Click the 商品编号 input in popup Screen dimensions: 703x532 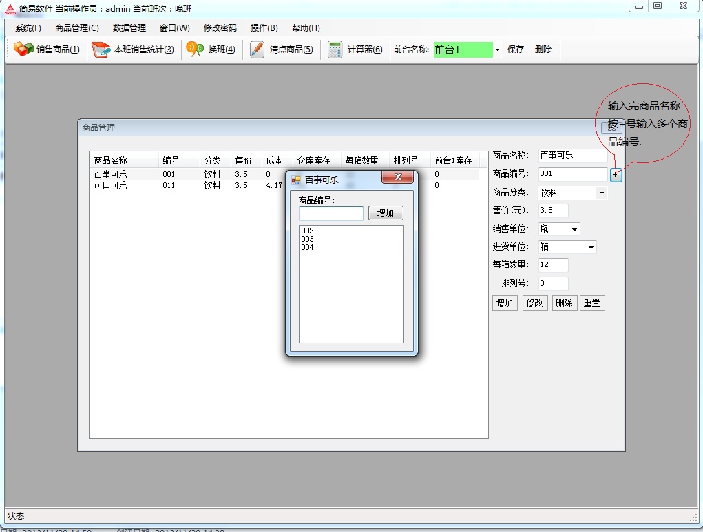tap(330, 214)
